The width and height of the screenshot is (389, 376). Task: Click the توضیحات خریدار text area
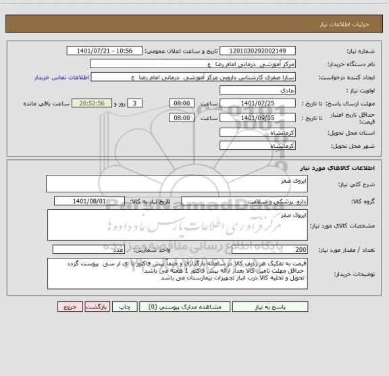pos(178,273)
